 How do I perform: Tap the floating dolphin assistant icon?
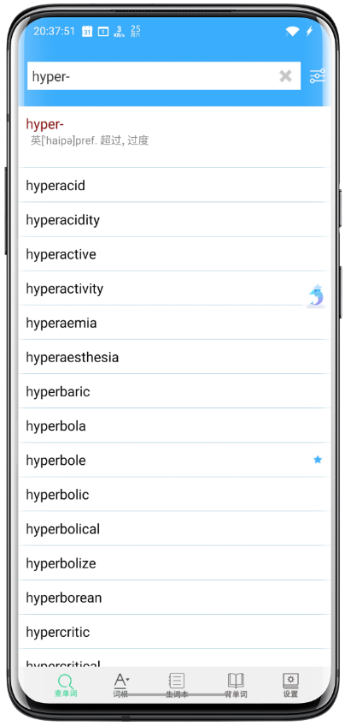(316, 296)
